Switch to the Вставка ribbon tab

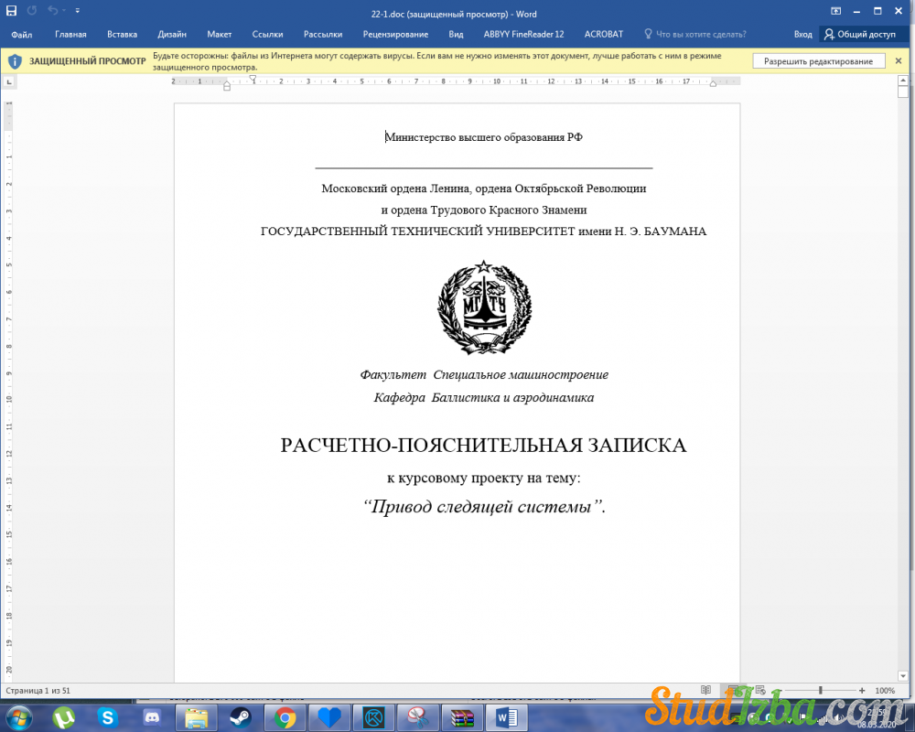(x=122, y=35)
